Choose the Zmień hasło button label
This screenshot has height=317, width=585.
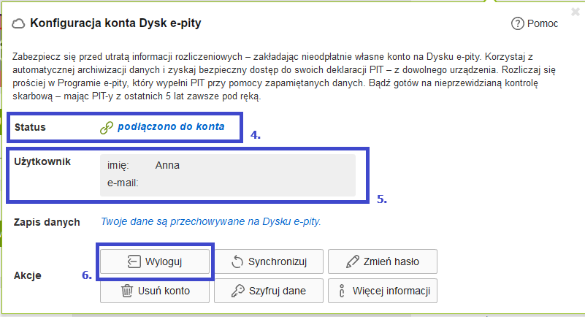click(x=392, y=261)
